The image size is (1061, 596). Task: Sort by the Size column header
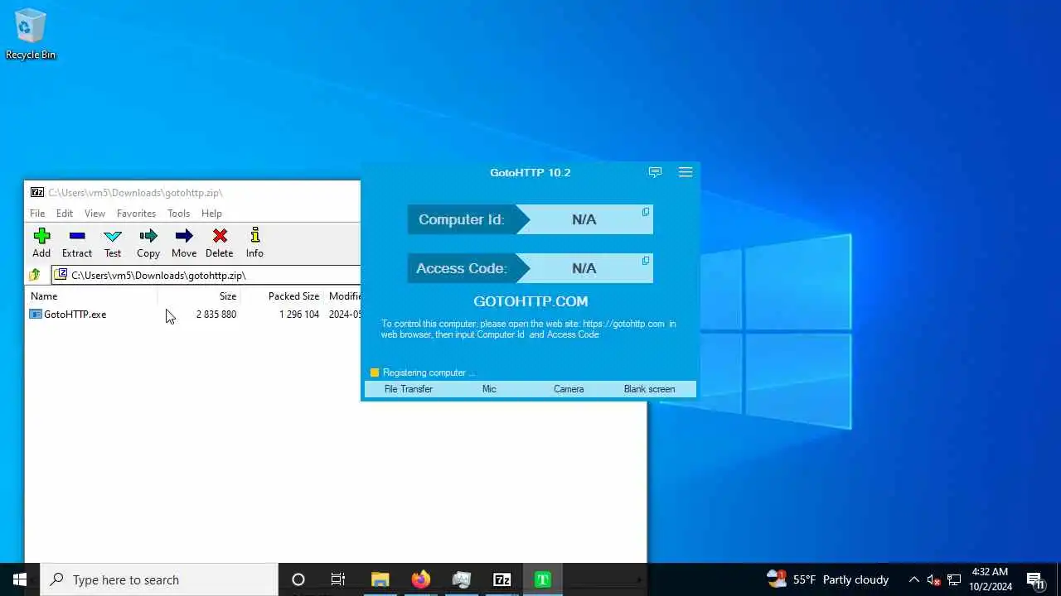[x=199, y=296]
